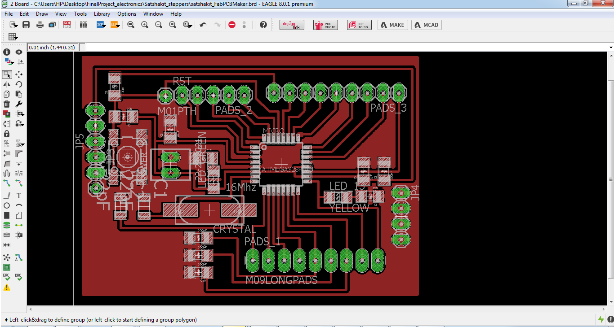614x327 pixels.
Task: Select the Autorouter tool
Action: click(19, 258)
